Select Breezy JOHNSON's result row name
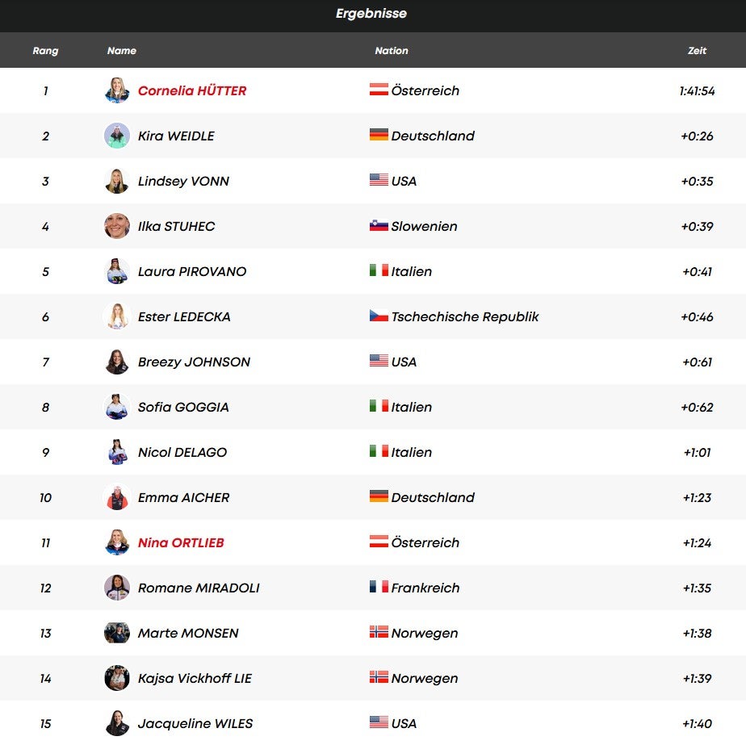746x745 pixels. tap(194, 362)
